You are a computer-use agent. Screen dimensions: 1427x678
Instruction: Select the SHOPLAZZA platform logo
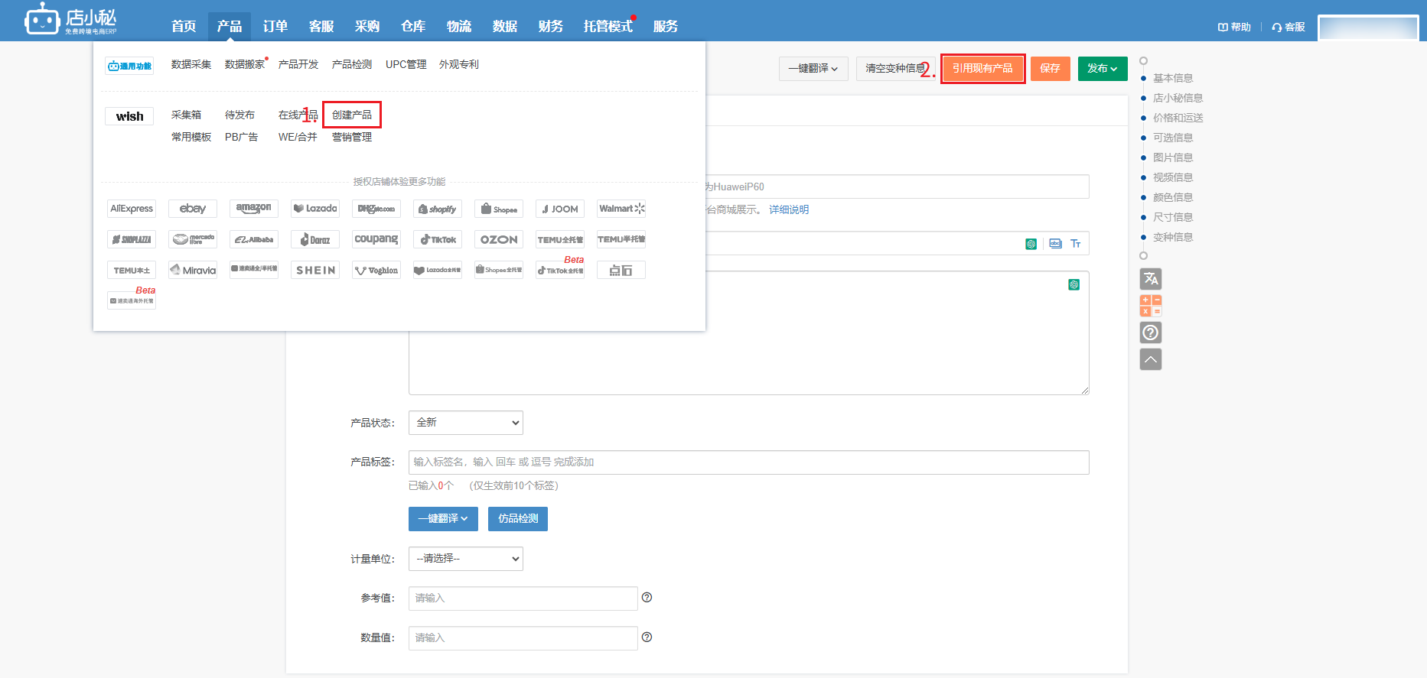132,239
